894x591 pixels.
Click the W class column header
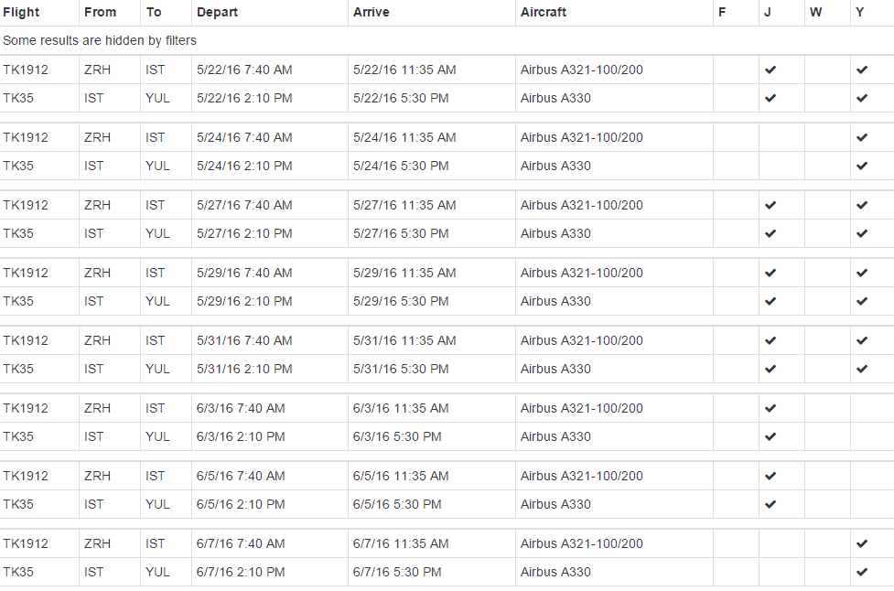pos(815,13)
